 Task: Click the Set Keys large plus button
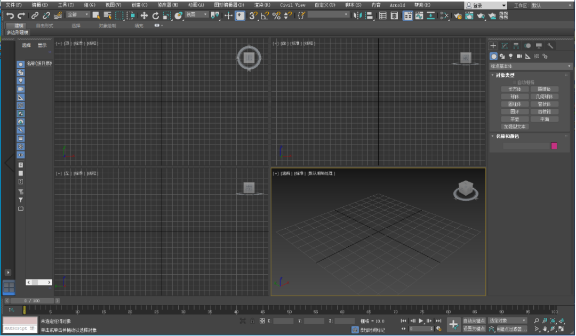click(453, 325)
